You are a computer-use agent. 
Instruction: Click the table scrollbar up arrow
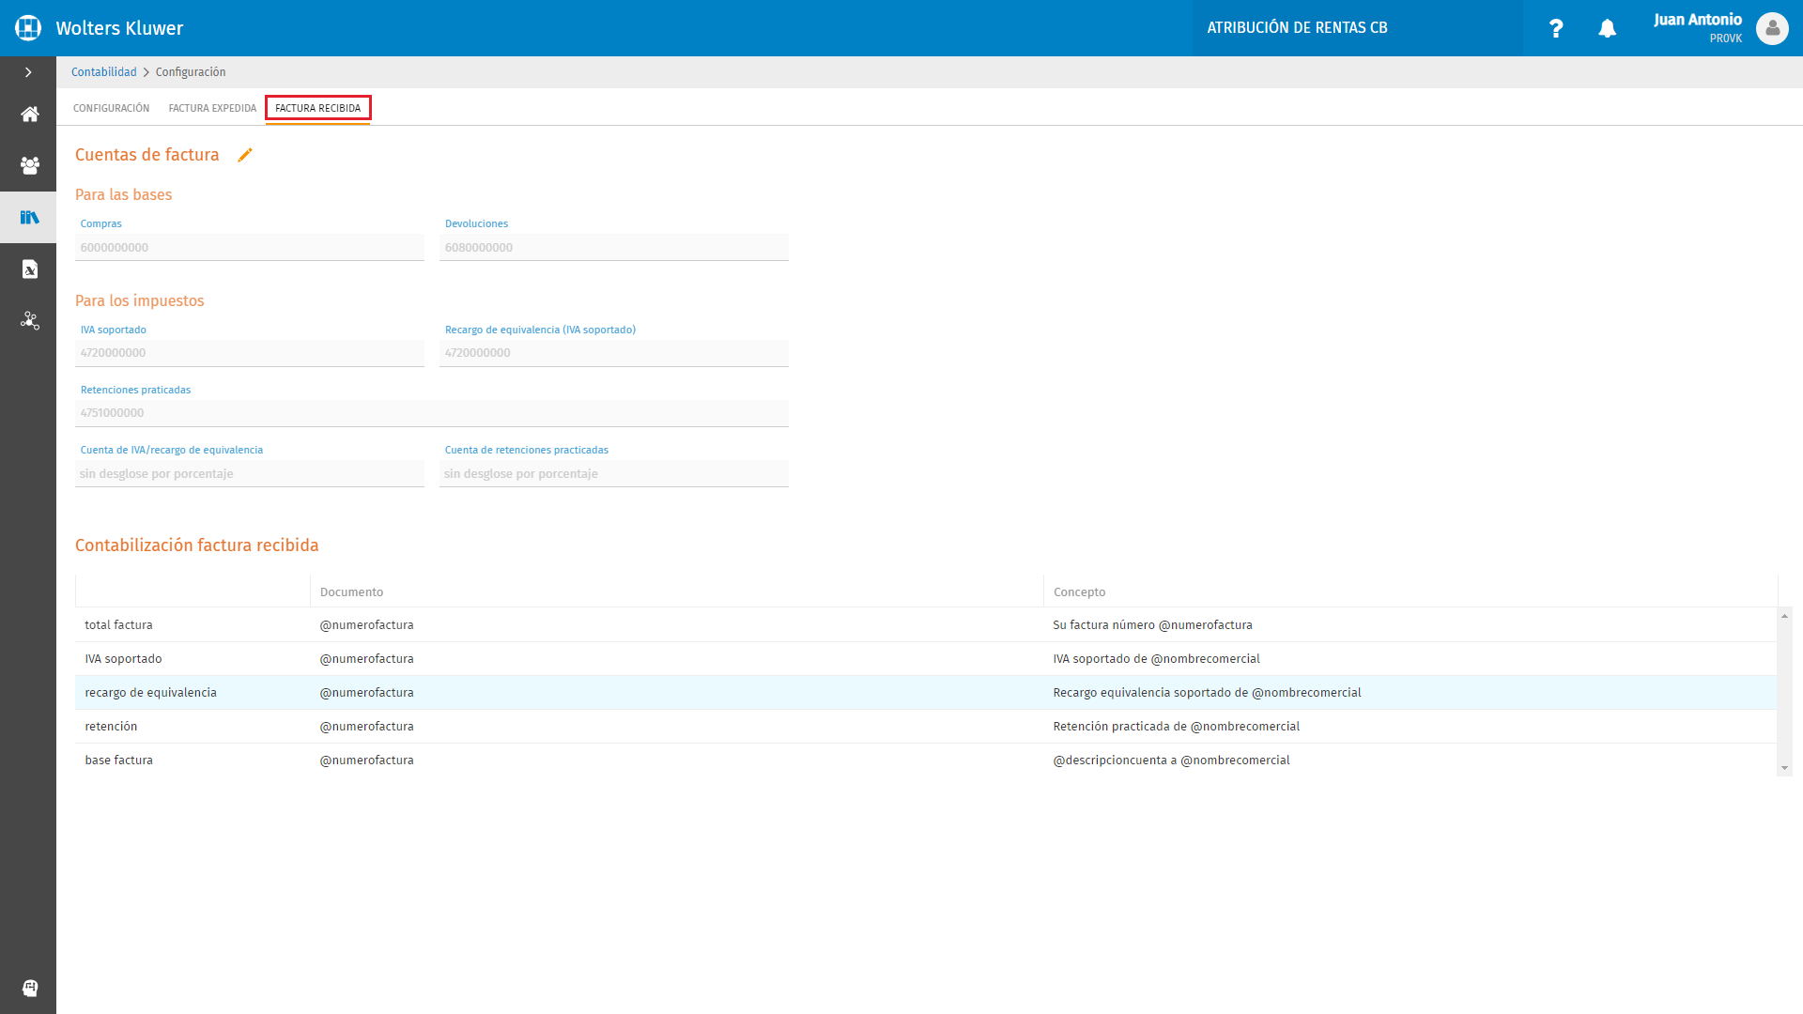1784,616
